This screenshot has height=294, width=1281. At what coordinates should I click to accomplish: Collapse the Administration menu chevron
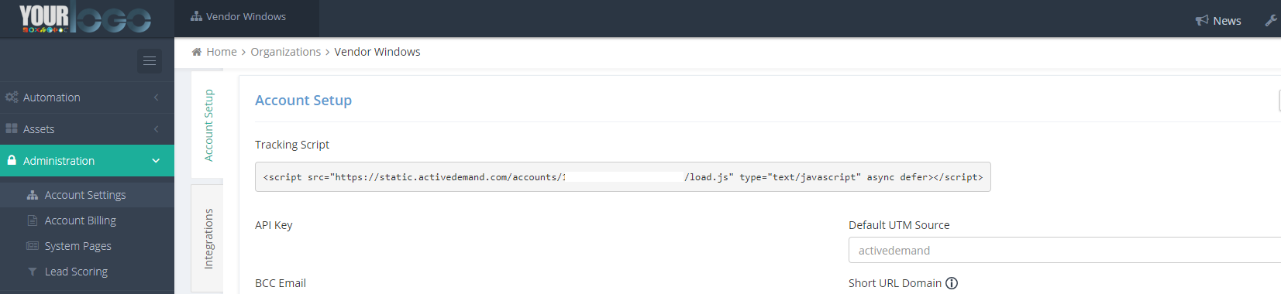pyautogui.click(x=156, y=161)
